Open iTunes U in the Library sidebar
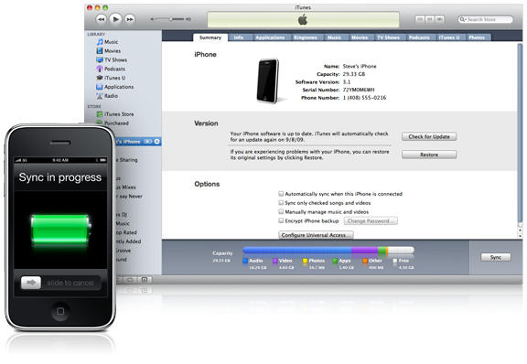The image size is (527, 364). click(111, 78)
